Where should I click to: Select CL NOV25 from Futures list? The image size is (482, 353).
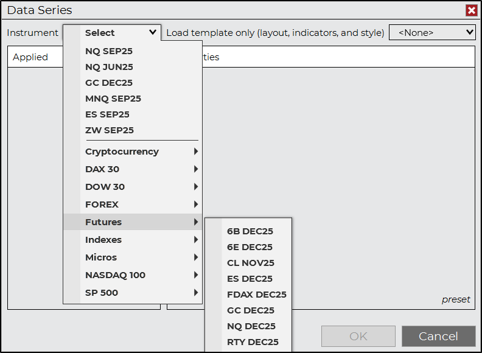tap(248, 263)
